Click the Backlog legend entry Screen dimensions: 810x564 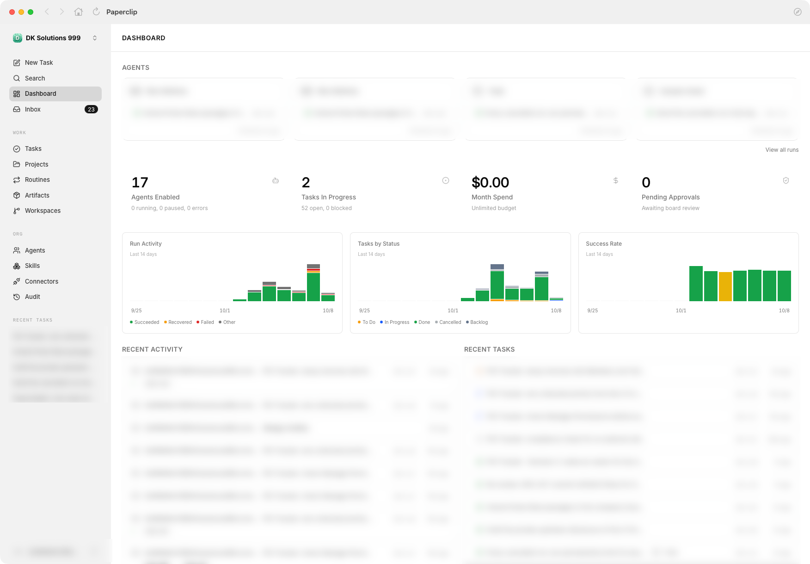(477, 322)
